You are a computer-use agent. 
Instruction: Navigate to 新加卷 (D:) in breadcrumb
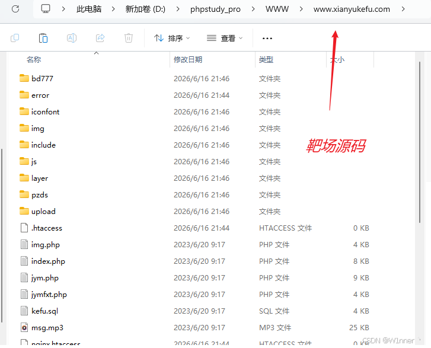[x=145, y=9]
